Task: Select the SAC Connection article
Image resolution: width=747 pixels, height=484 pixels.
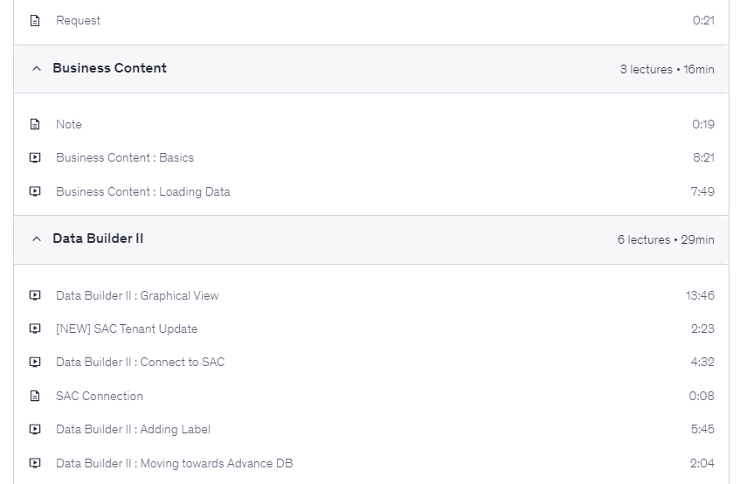Action: [x=99, y=396]
